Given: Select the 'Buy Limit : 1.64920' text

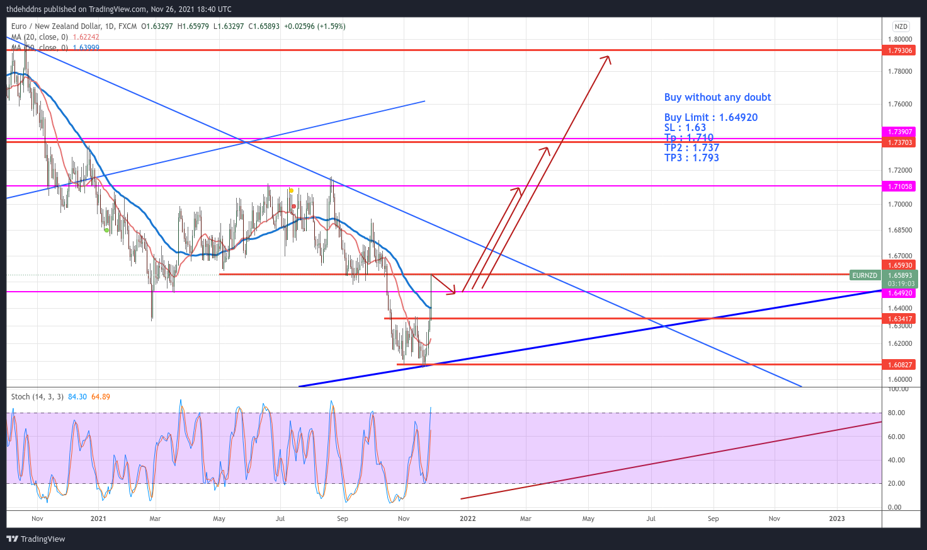Looking at the screenshot, I should [711, 117].
